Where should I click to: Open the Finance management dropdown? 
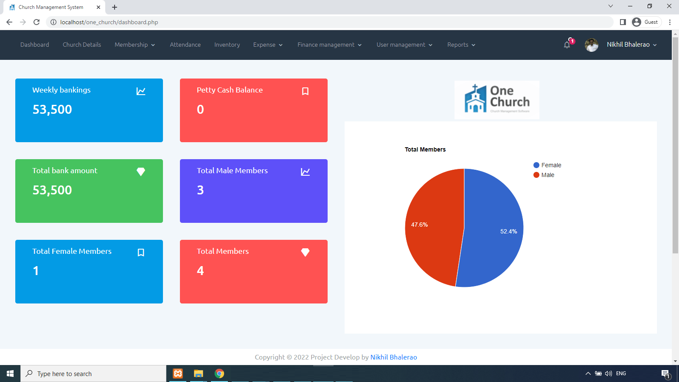tap(329, 45)
